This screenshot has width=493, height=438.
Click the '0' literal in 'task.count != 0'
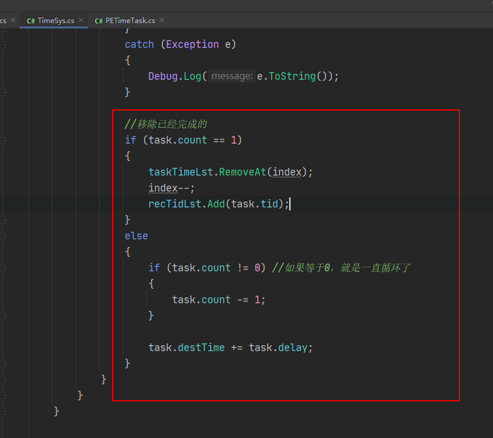(257, 268)
